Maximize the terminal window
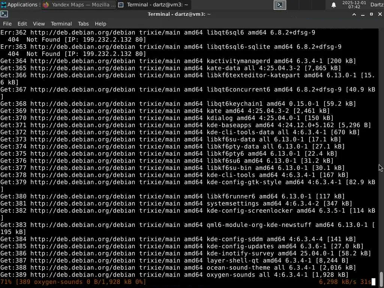This screenshot has height=288, width=384. 371,14
